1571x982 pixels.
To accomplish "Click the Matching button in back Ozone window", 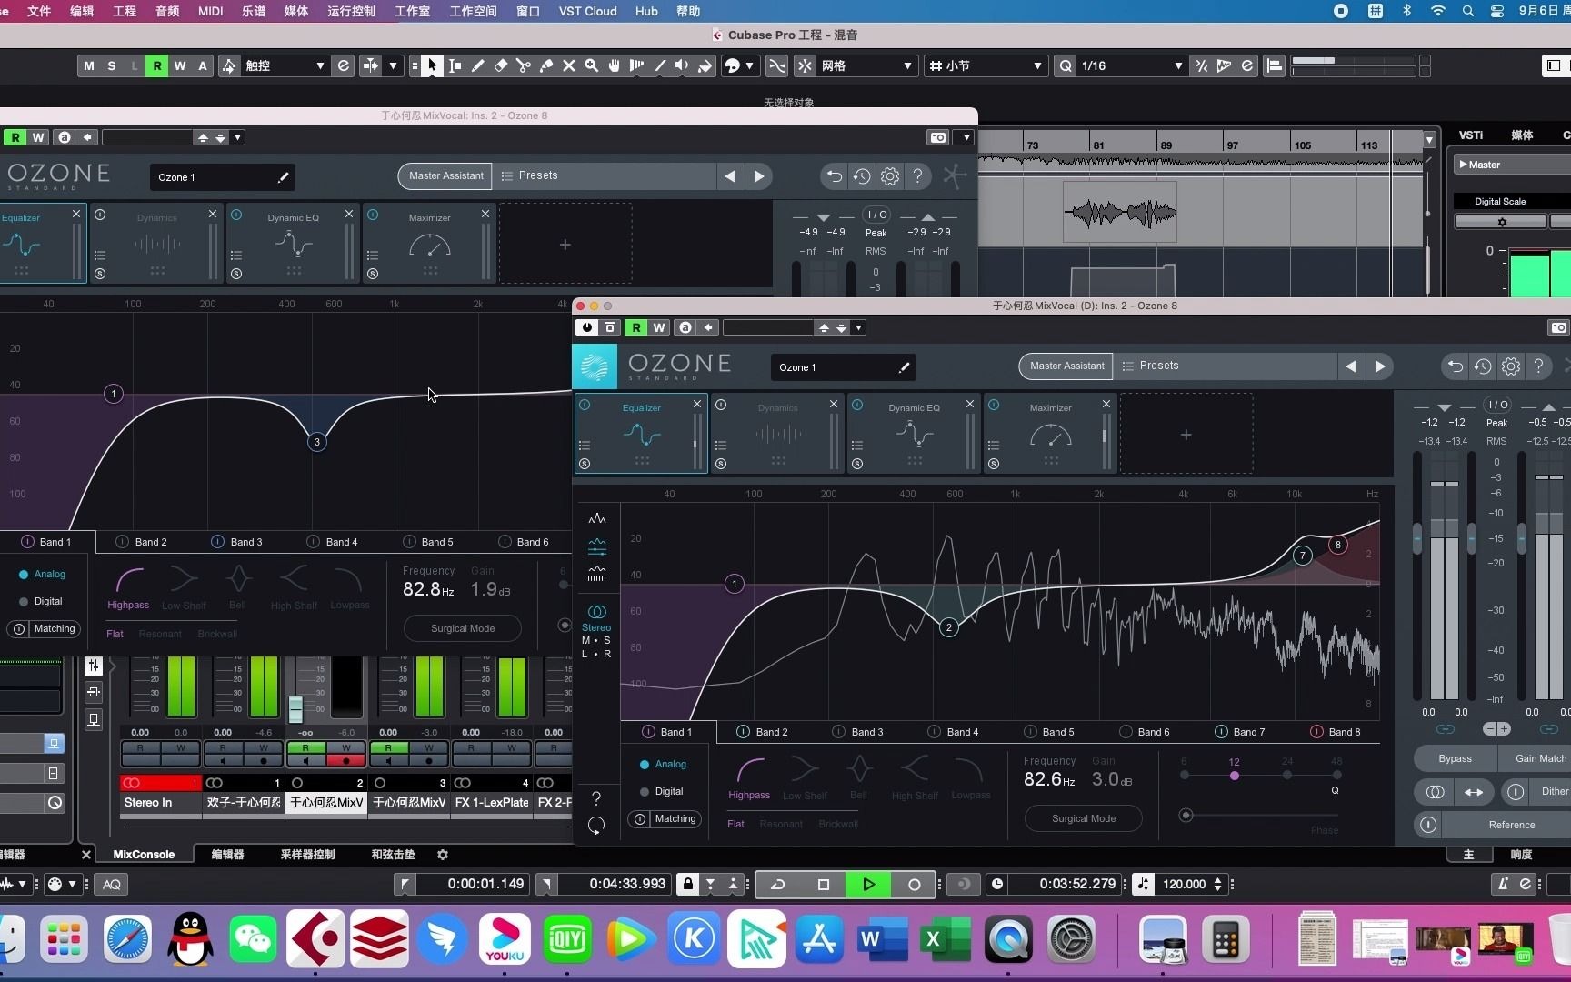I will 44,629.
